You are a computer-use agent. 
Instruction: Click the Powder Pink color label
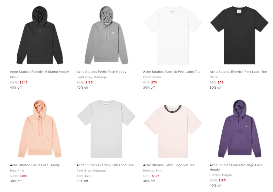coord(153,171)
